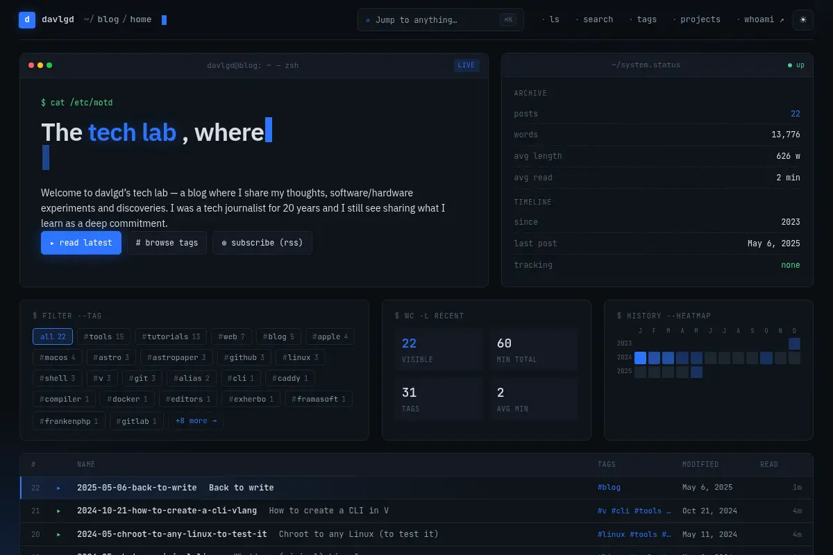This screenshot has width=833, height=555.
Task: Toggle the light/dark theme sun icon
Action: point(803,19)
